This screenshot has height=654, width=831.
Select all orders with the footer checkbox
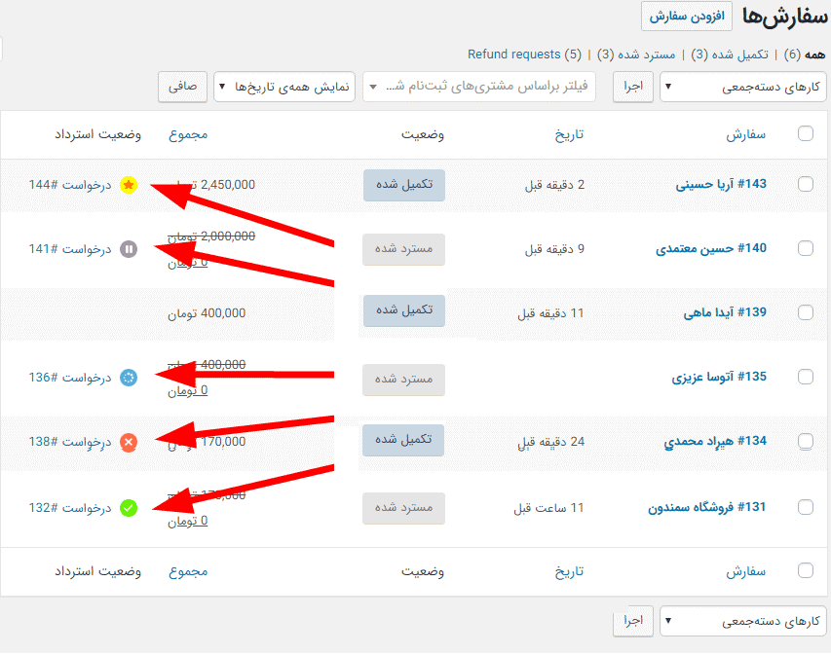[805, 570]
